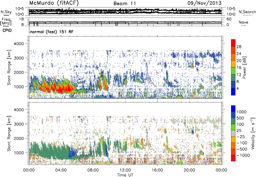Click the 'McMurdo (fitACF)' title text

click(x=54, y=3)
